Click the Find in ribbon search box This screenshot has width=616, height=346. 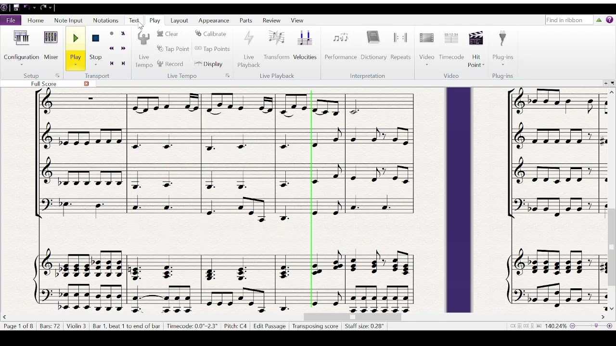click(568, 20)
